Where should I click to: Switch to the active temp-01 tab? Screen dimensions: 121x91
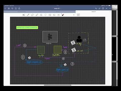[94, 12]
